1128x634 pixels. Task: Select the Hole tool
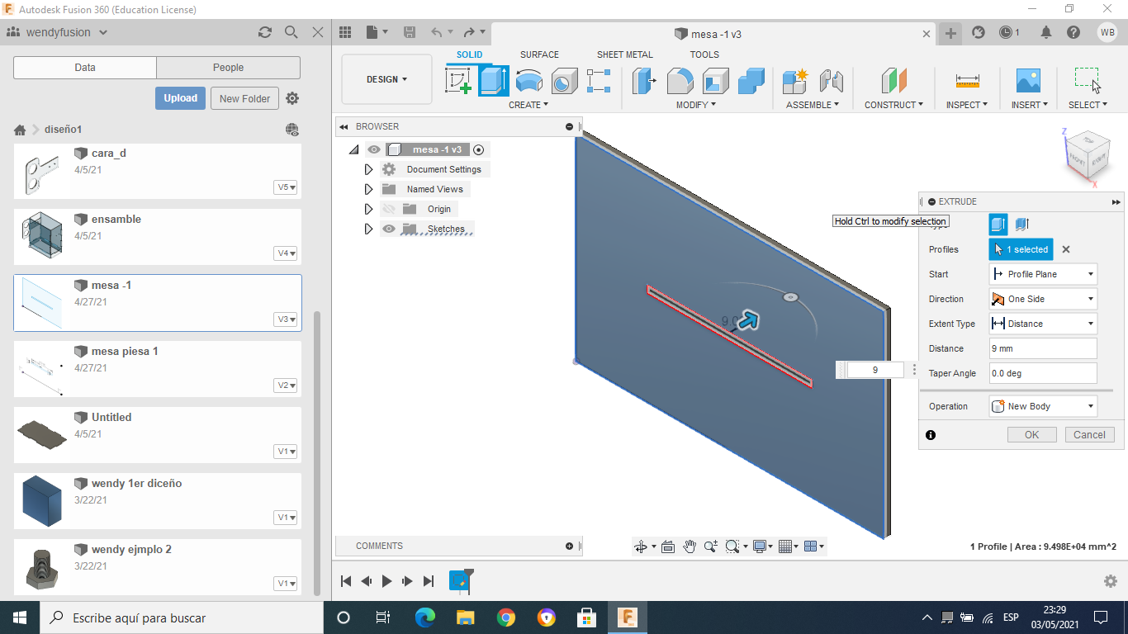(564, 81)
